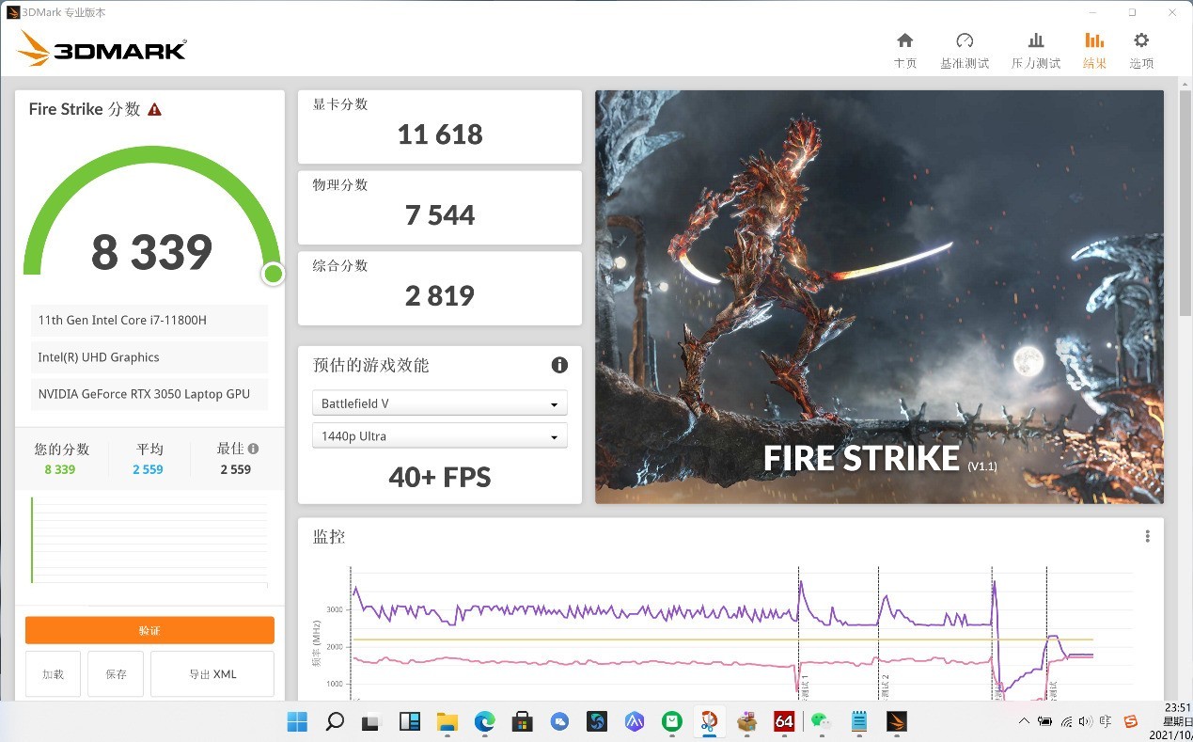The height and width of the screenshot is (742, 1193).
Task: Click the info icon beside 最佳
Action: 253,449
